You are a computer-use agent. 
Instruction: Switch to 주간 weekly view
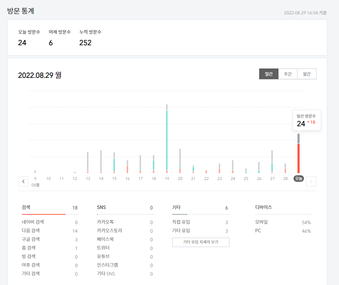288,74
